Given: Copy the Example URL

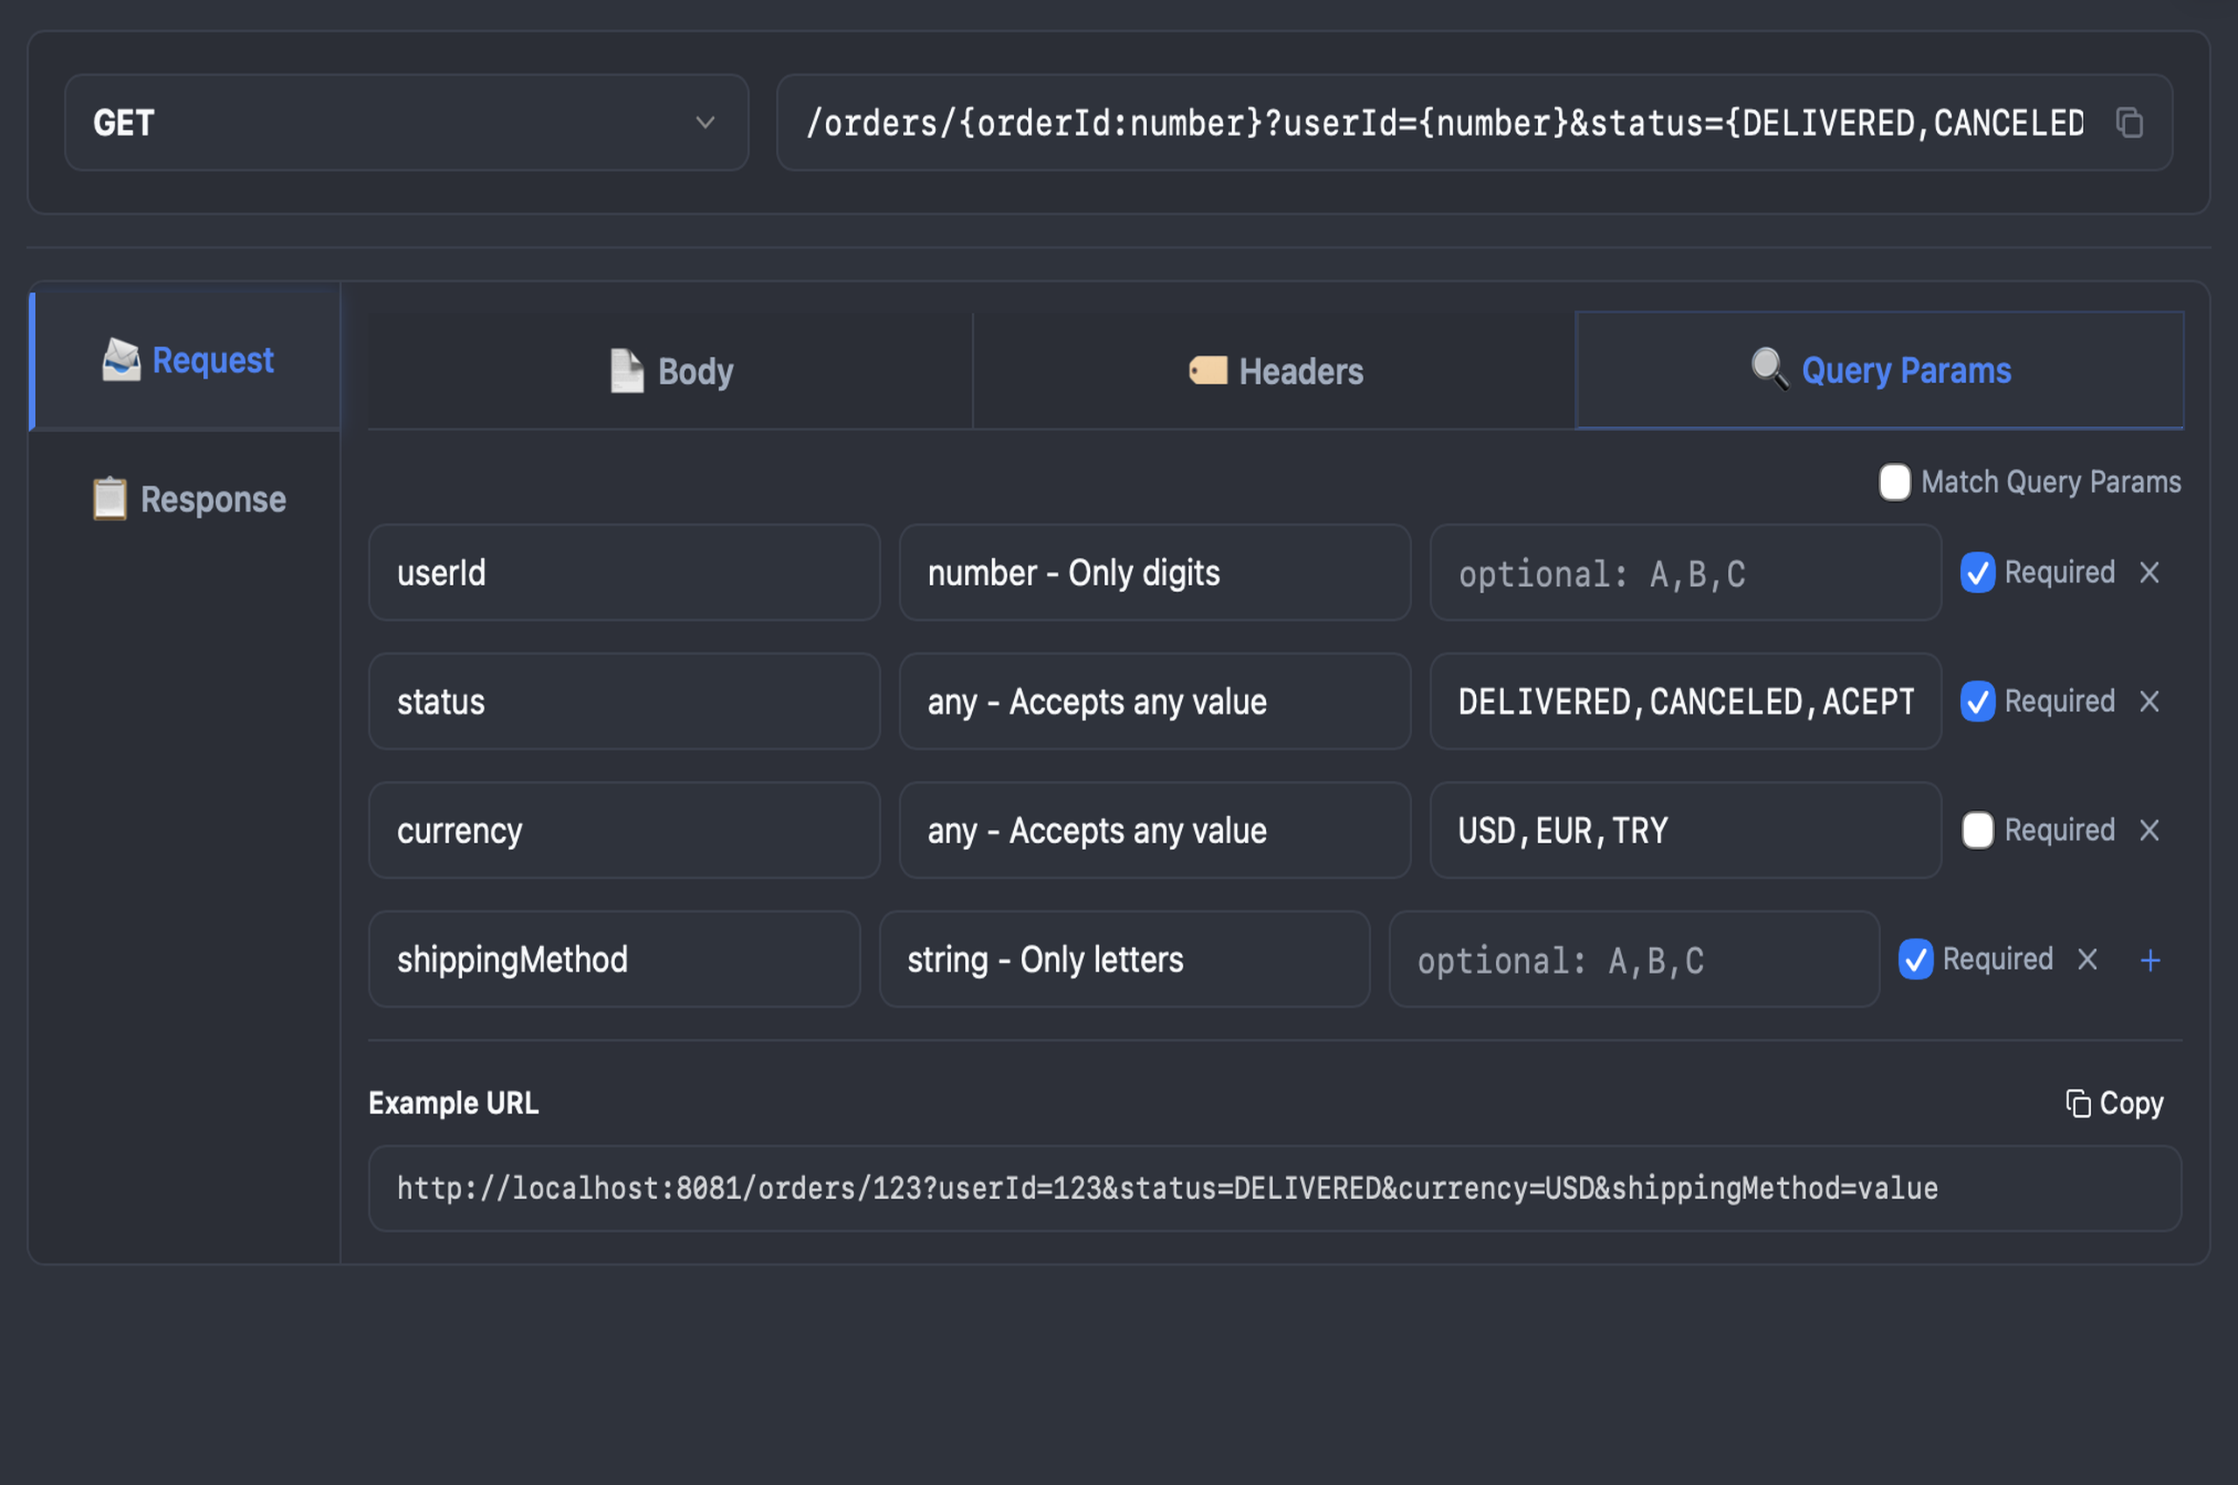Looking at the screenshot, I should pyautogui.click(x=2114, y=1103).
